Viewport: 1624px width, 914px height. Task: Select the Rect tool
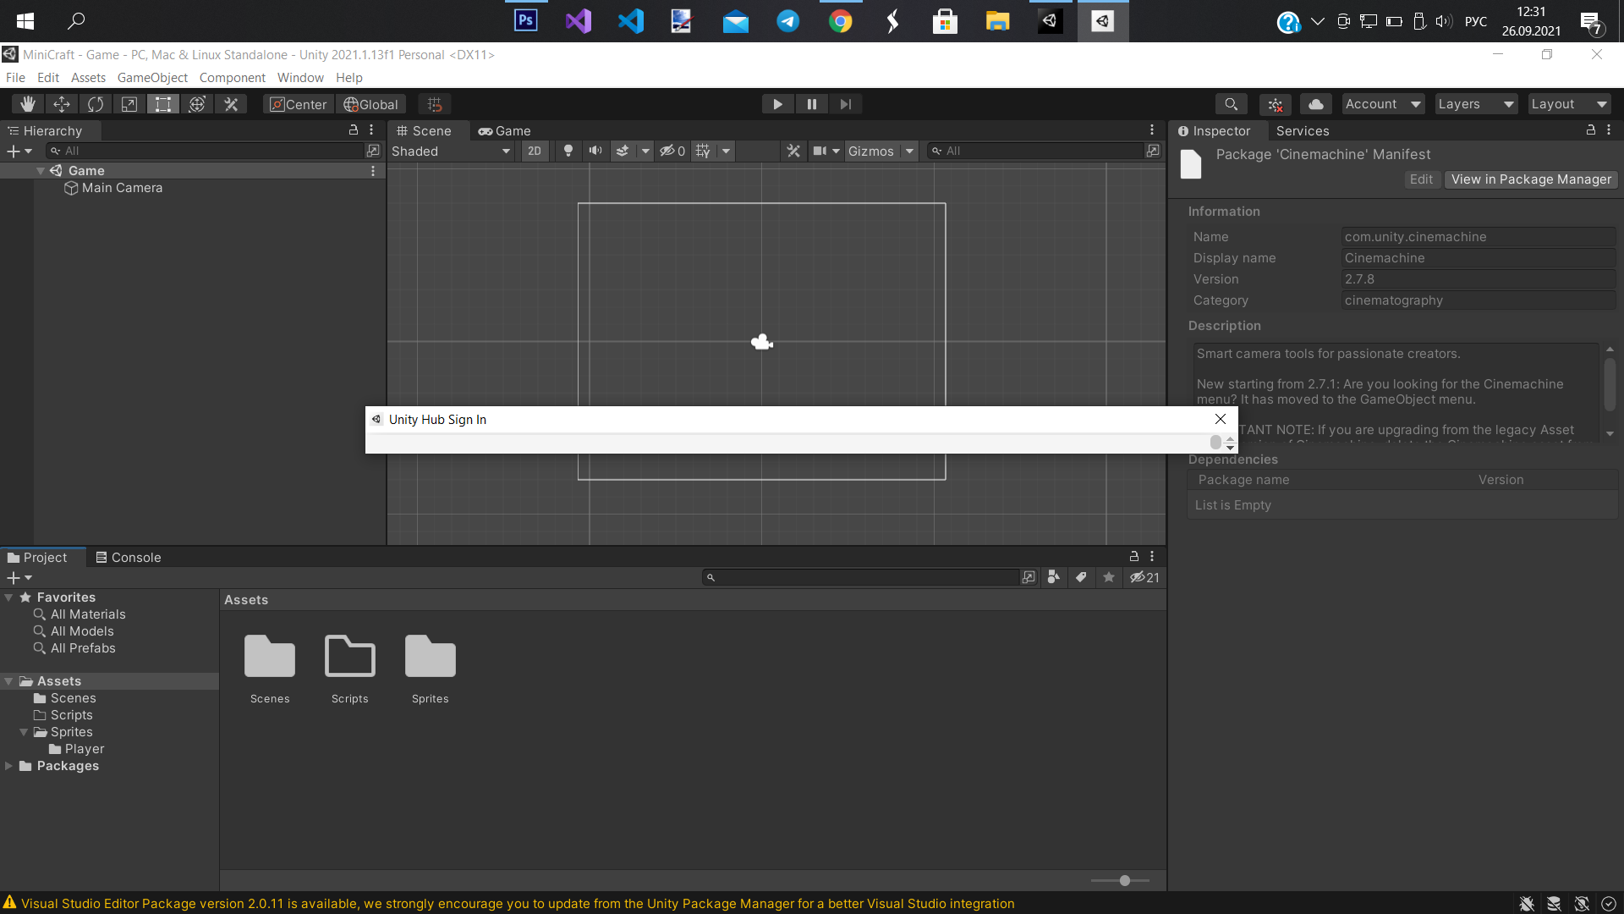point(163,104)
